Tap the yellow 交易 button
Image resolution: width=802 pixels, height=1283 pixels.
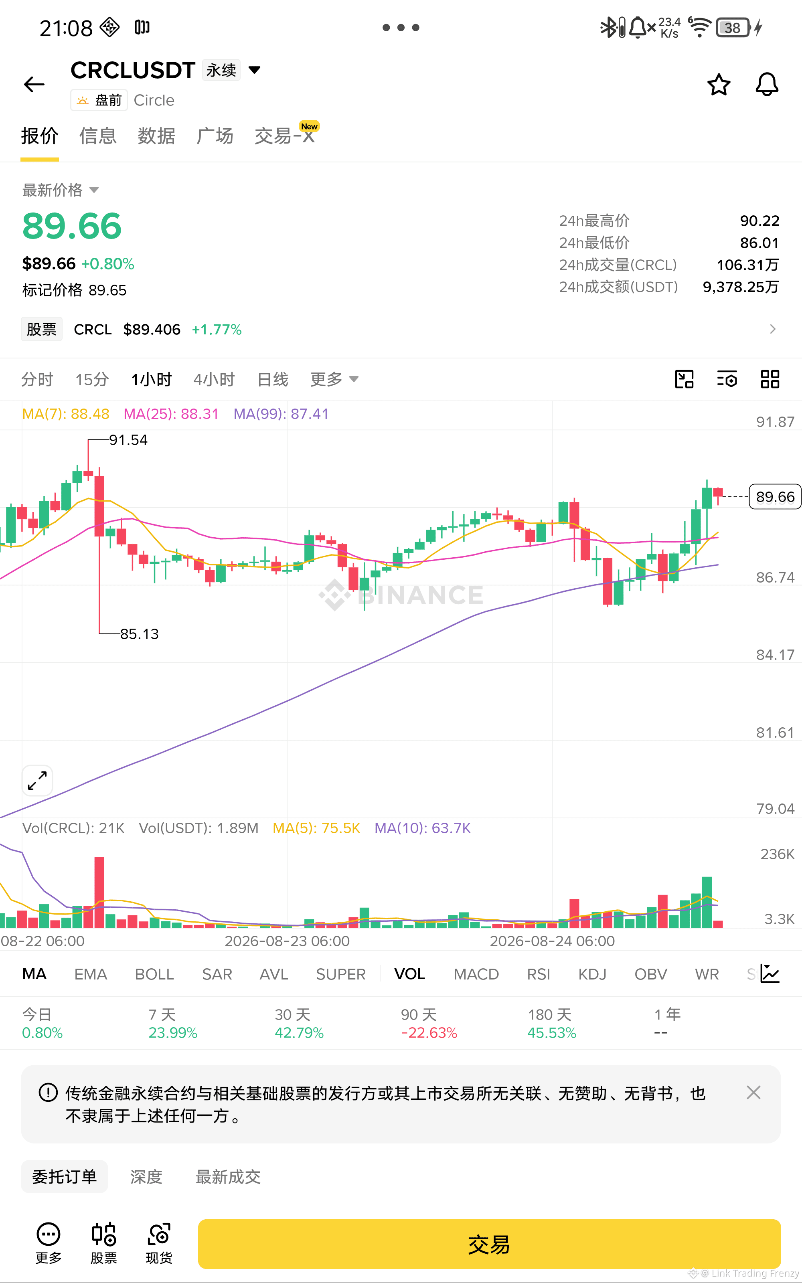489,1244
